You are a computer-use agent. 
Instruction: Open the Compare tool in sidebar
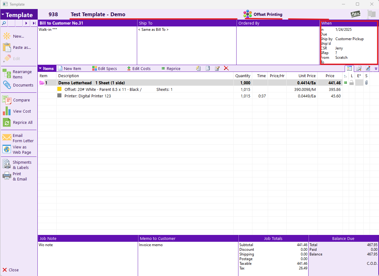coord(7,100)
